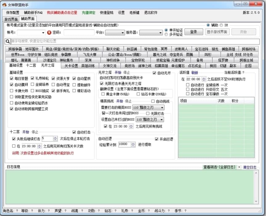Open the 平台 dropdown
This screenshot has width=266, height=216.
click(x=122, y=32)
